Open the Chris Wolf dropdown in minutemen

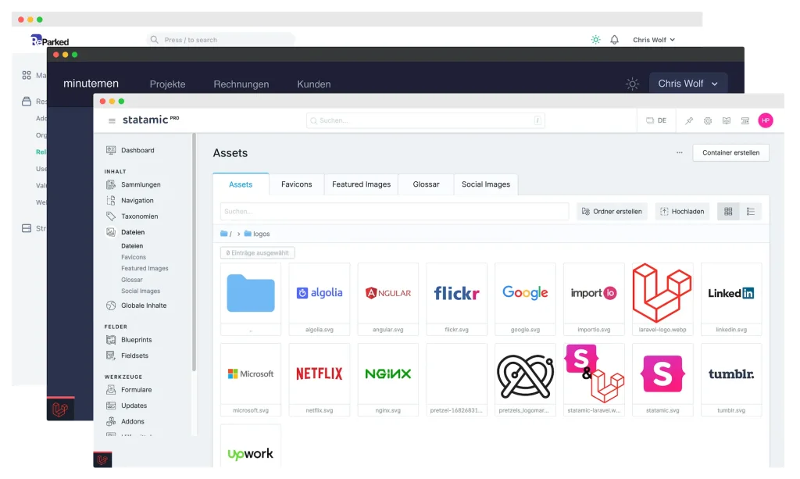tap(687, 84)
